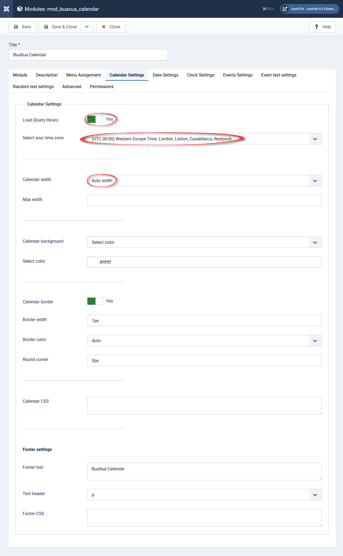Select the Calendar Settings tab
The height and width of the screenshot is (556, 343).
[x=127, y=75]
